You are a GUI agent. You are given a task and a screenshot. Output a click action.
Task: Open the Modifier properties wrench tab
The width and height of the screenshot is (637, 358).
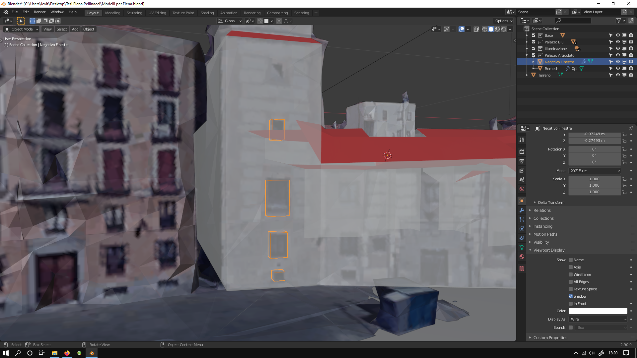[x=522, y=210]
